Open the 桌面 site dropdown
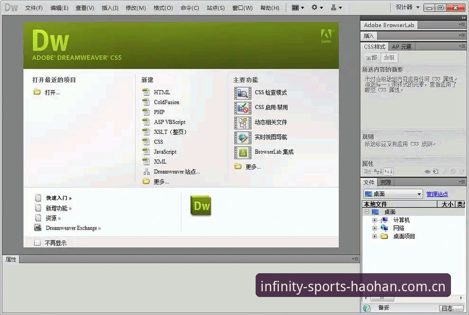This screenshot has height=315, width=469. coord(393,194)
